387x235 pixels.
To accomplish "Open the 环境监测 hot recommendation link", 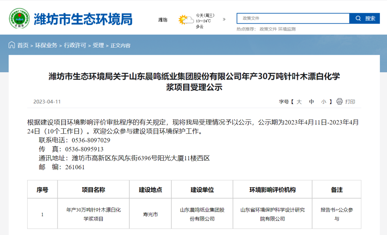I will click(x=287, y=29).
